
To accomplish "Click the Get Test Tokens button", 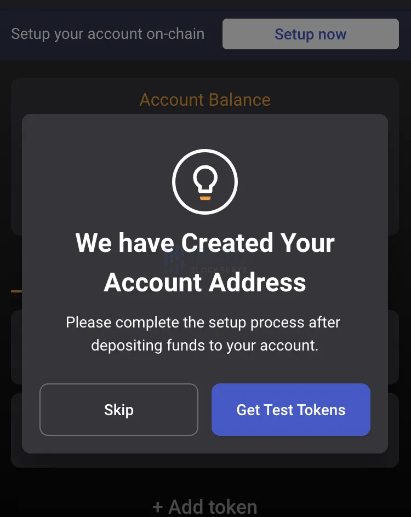I will (x=290, y=410).
